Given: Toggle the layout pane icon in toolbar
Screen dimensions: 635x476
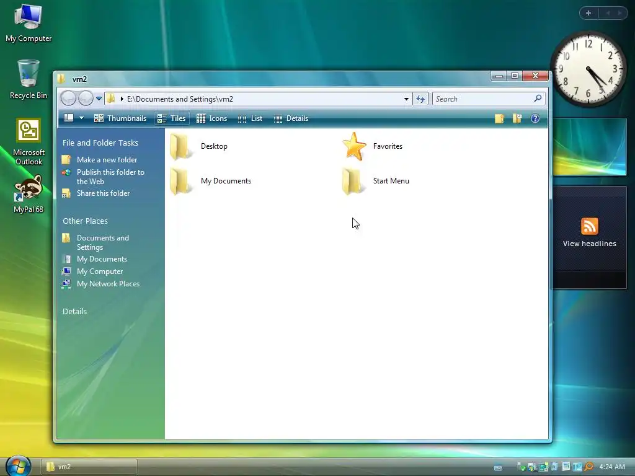Looking at the screenshot, I should (69, 118).
